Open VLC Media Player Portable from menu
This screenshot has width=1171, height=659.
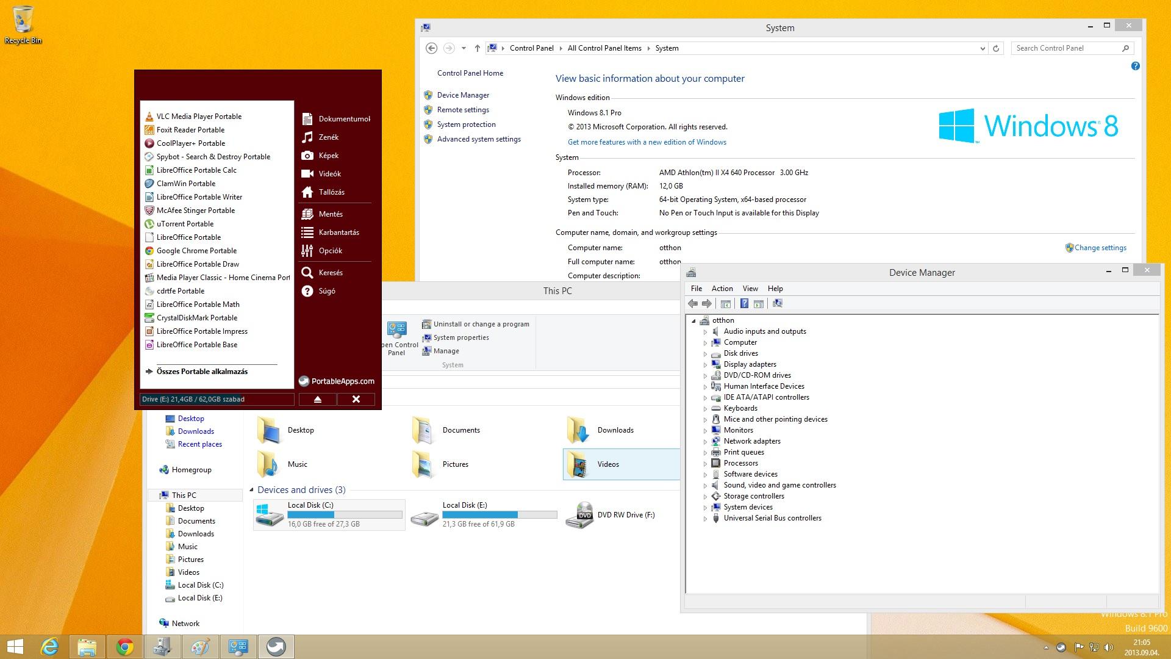(193, 117)
